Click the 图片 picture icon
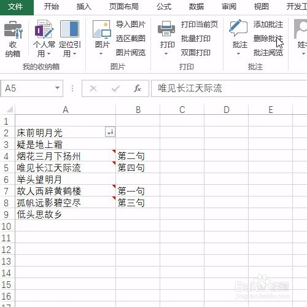This screenshot has width=307, height=307. [102, 29]
